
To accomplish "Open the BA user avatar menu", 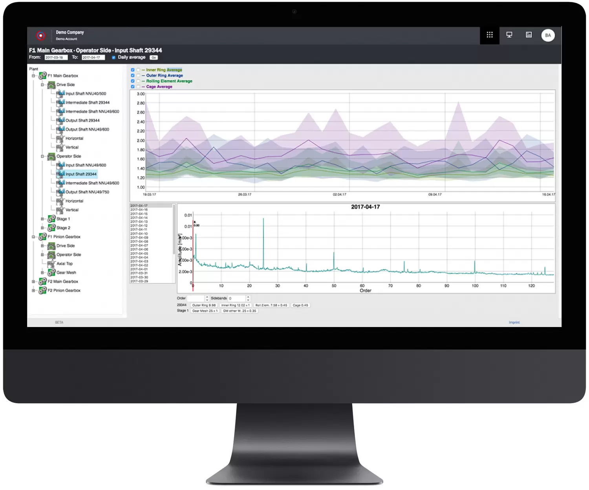I will click(548, 35).
